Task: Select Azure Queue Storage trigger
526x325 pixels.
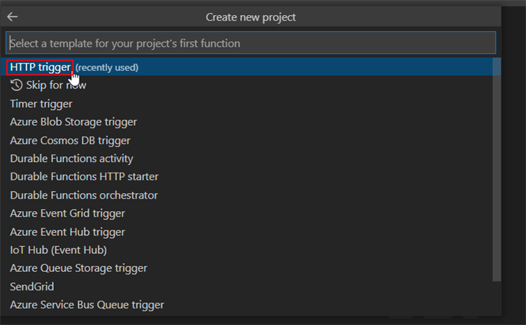Action: (78, 268)
